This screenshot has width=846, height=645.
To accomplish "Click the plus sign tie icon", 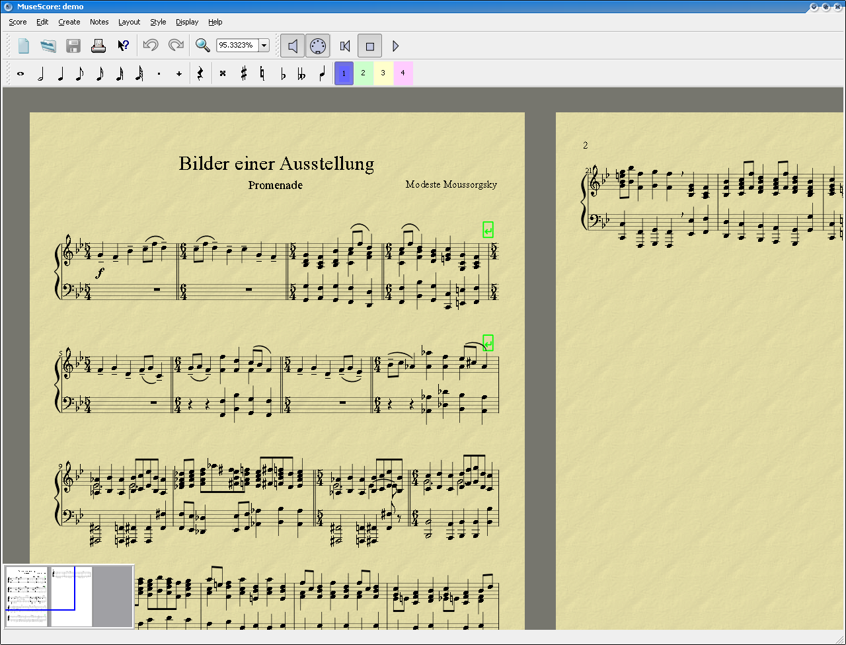I will point(179,74).
